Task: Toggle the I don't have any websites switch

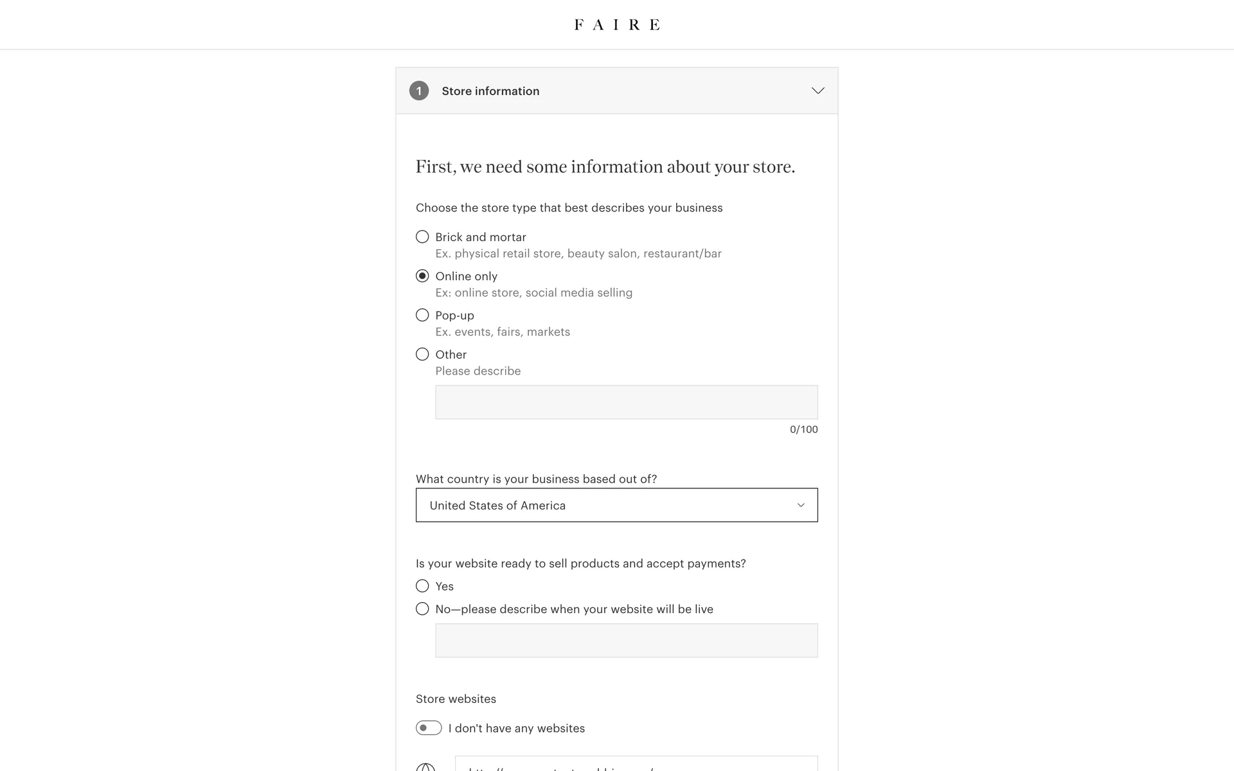Action: click(x=429, y=728)
